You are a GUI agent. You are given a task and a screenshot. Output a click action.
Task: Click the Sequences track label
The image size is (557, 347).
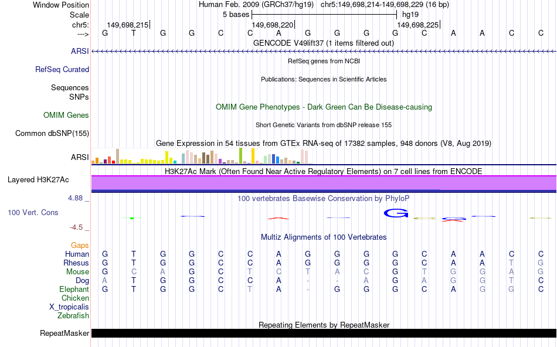(70, 87)
